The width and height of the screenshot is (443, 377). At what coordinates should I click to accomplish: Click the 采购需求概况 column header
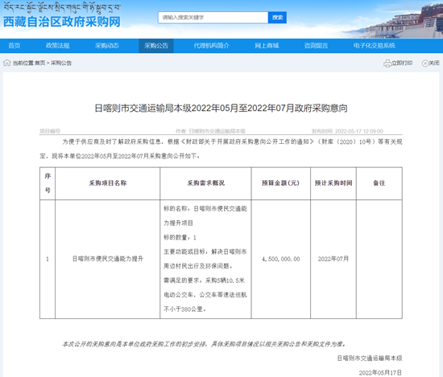tap(205, 183)
